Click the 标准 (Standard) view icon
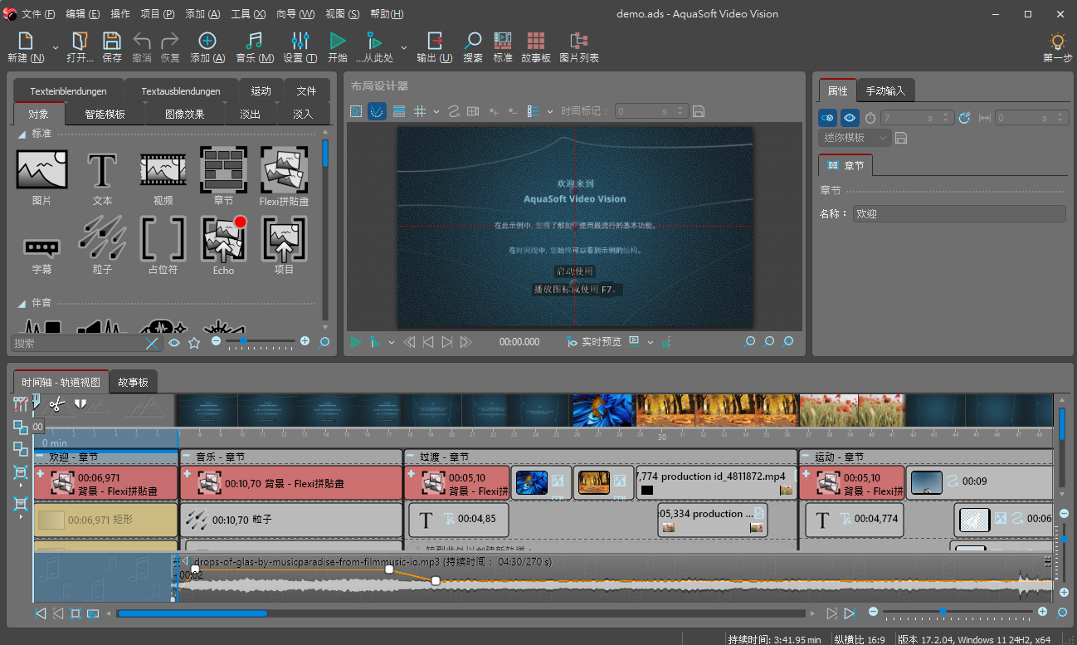The height and width of the screenshot is (645, 1077). (x=503, y=41)
